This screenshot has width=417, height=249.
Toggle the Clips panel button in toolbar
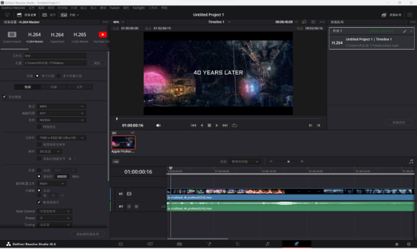click(70, 15)
